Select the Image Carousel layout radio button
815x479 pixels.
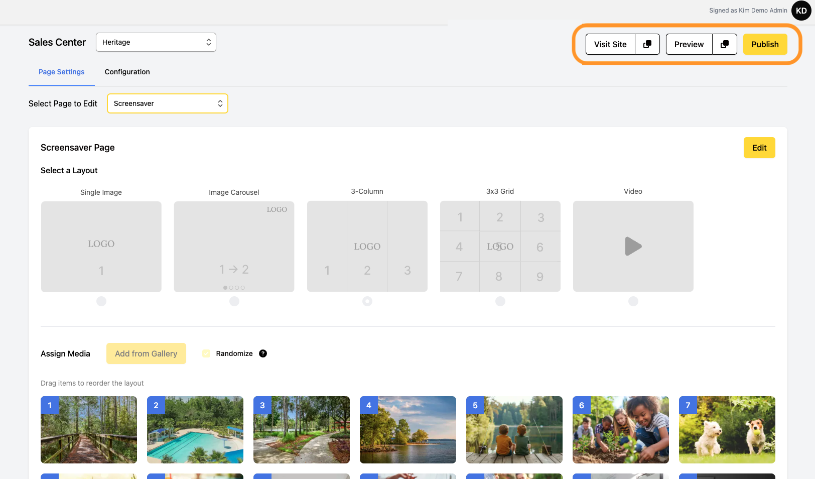(x=234, y=301)
